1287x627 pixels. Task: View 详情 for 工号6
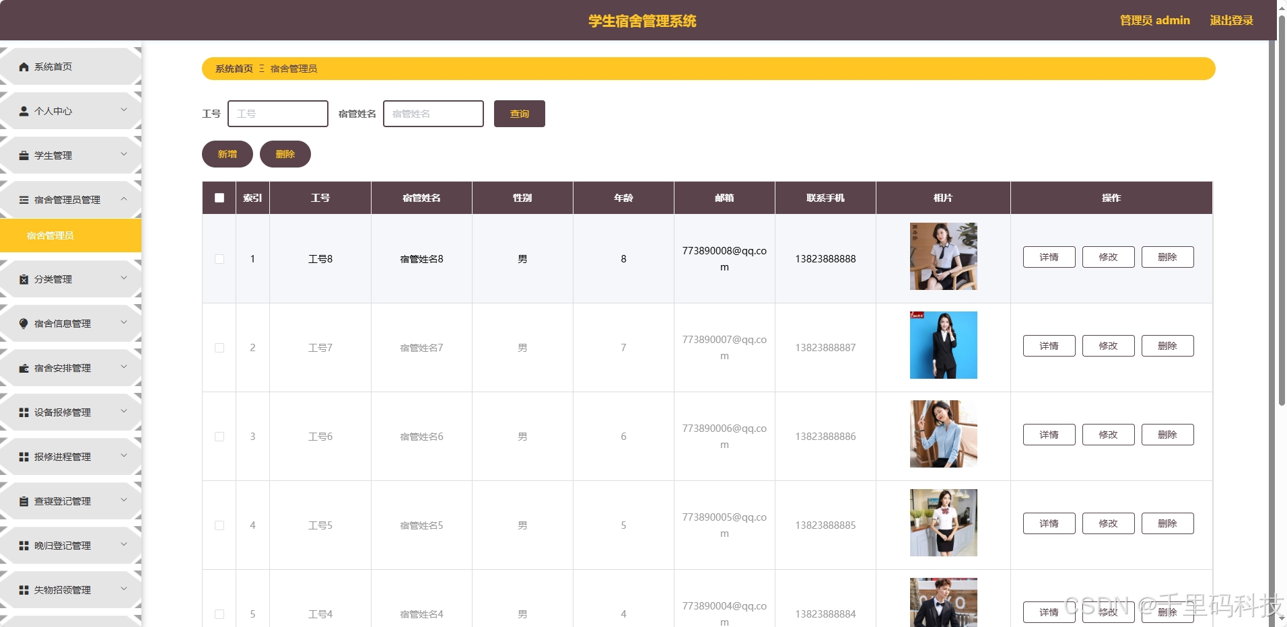[x=1049, y=435]
